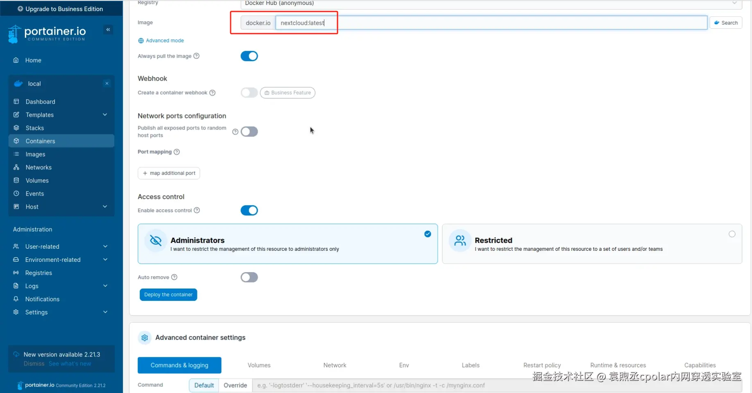Switch to the Restart policy tab
This screenshot has width=752, height=393.
pyautogui.click(x=542, y=365)
